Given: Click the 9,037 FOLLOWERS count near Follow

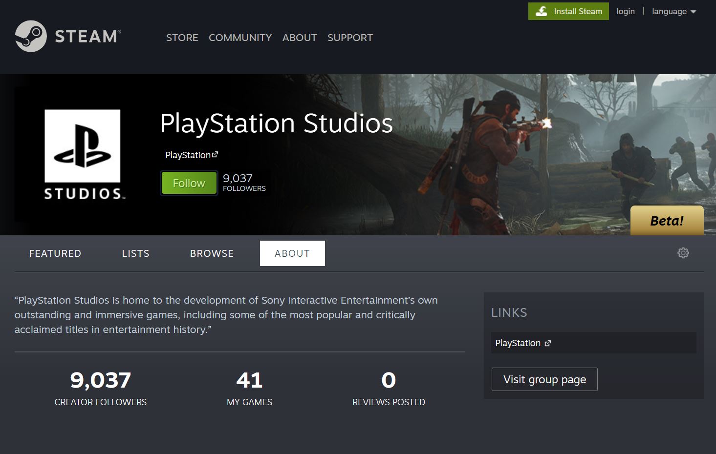Looking at the screenshot, I should tap(244, 182).
